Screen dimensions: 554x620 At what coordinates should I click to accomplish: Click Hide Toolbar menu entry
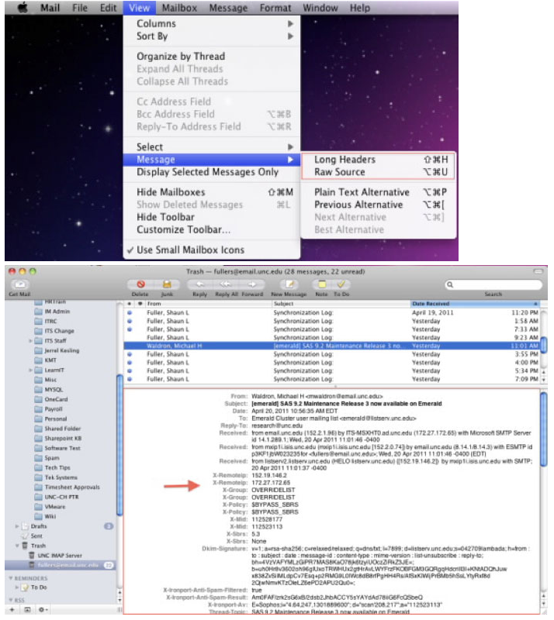pos(212,218)
